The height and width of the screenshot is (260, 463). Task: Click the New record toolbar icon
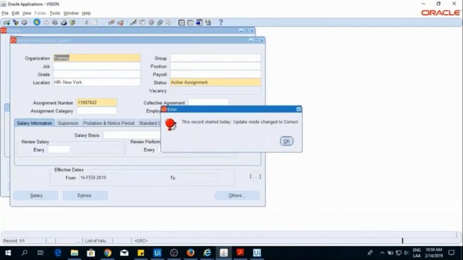(x=7, y=22)
